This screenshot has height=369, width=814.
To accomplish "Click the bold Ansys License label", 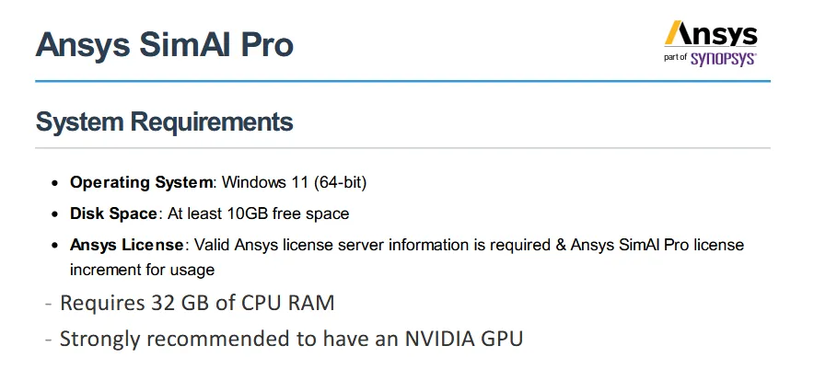I will pos(128,245).
